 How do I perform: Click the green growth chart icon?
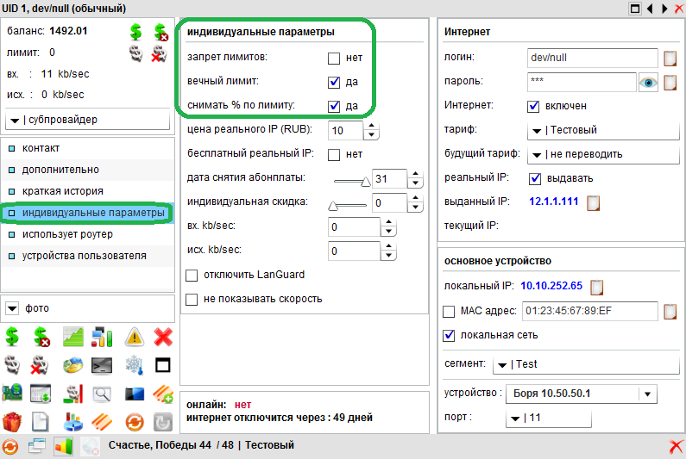tap(73, 337)
